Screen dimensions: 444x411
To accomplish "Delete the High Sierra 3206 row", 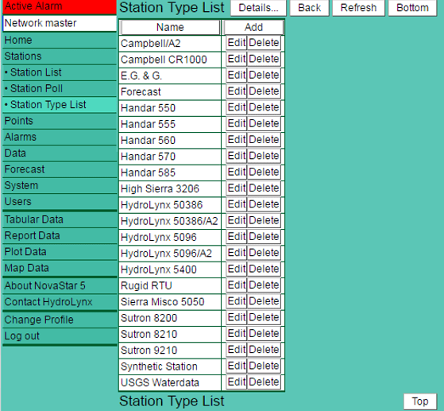I will pyautogui.click(x=264, y=188).
